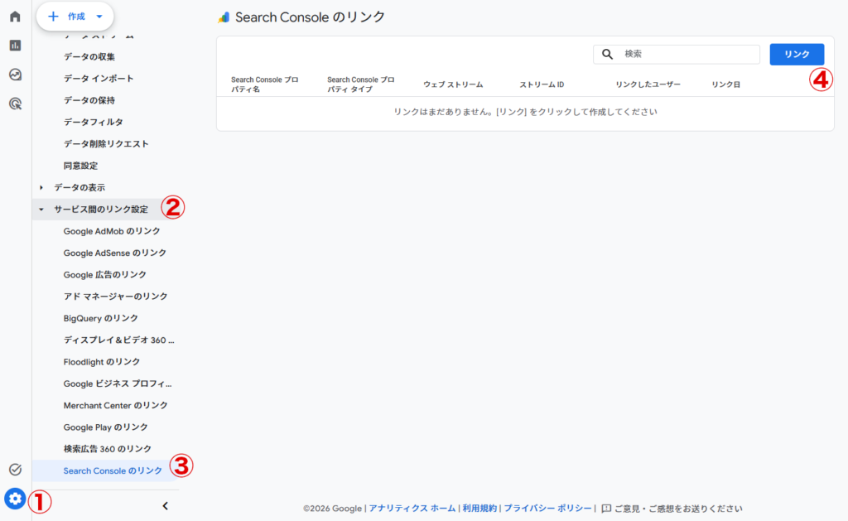
Task: Select Search Console のリンク in sidebar
Action: pyautogui.click(x=113, y=470)
